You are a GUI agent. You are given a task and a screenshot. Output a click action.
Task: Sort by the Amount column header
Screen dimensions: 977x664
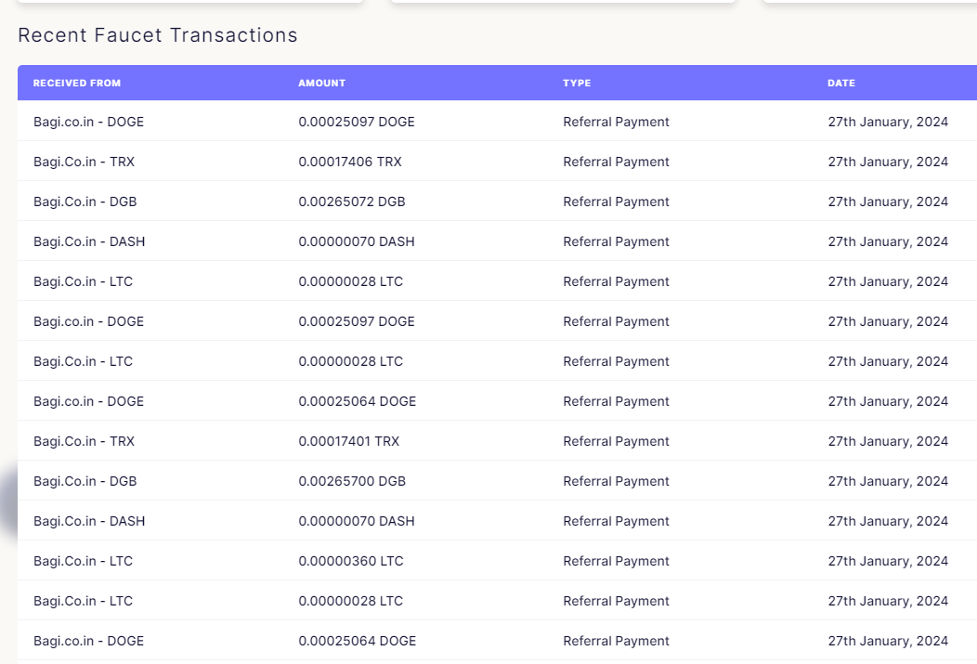tap(321, 84)
